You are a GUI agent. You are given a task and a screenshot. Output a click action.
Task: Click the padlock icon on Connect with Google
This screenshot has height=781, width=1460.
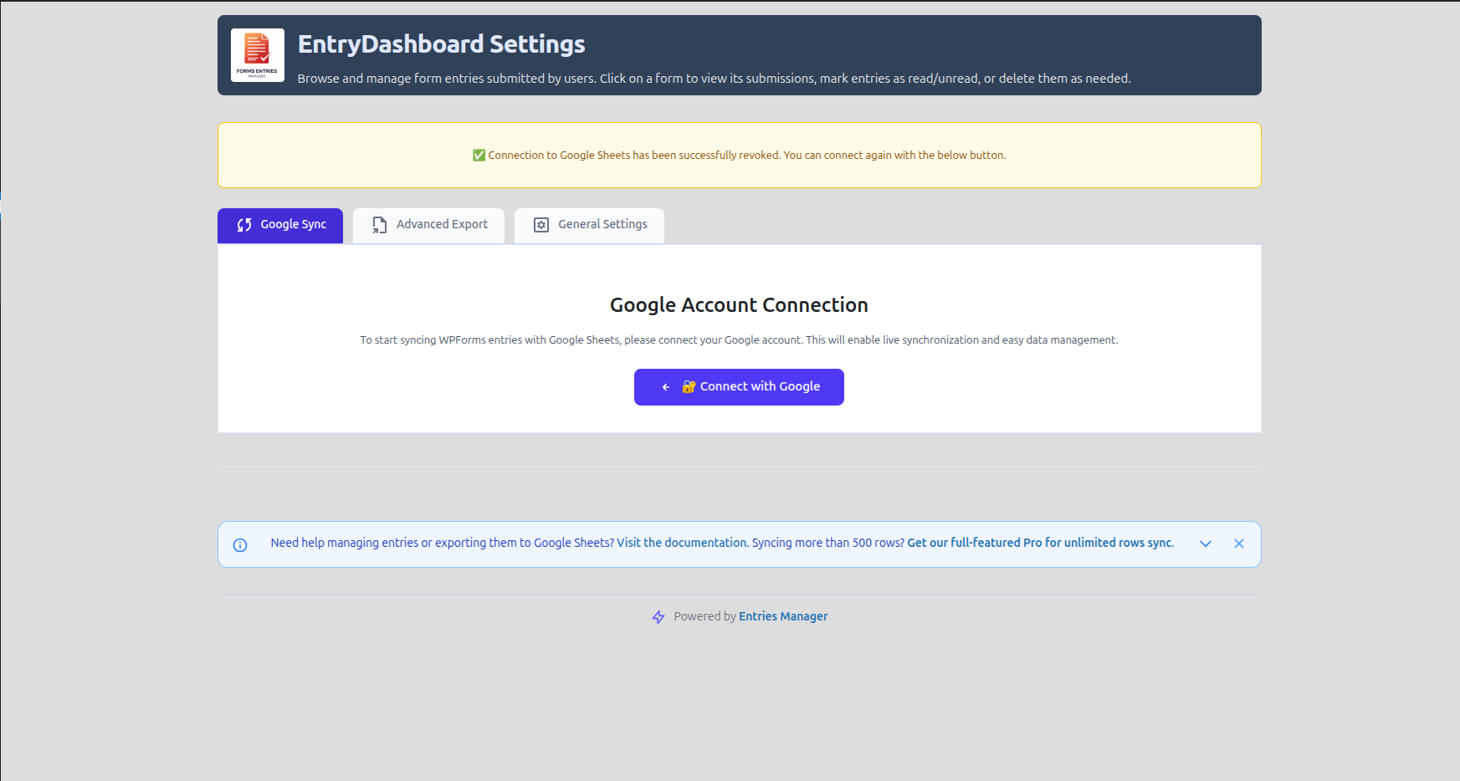tap(688, 386)
